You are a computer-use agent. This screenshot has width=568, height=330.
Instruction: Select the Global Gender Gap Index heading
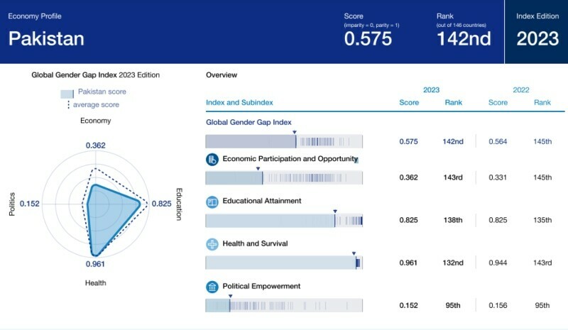(248, 123)
